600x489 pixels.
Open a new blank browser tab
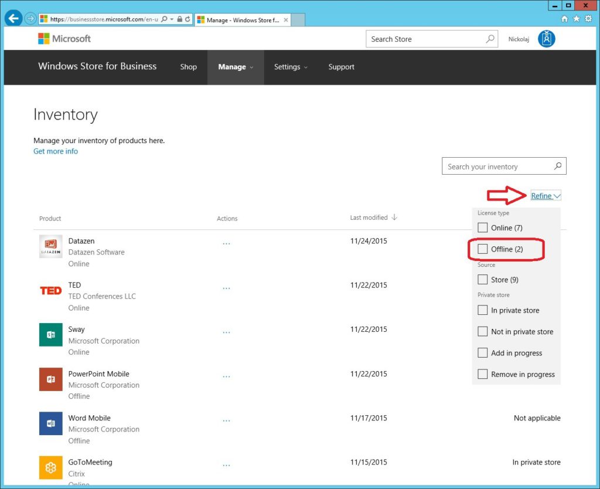298,20
